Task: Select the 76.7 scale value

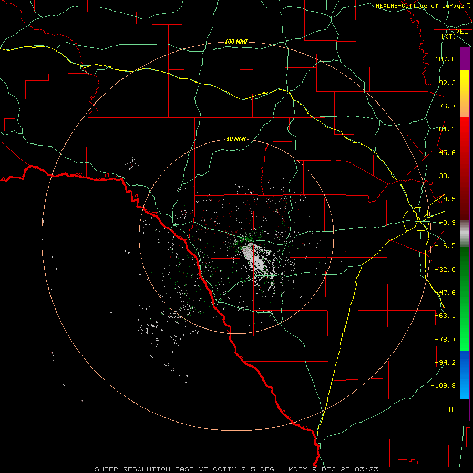Action: pyautogui.click(x=447, y=106)
